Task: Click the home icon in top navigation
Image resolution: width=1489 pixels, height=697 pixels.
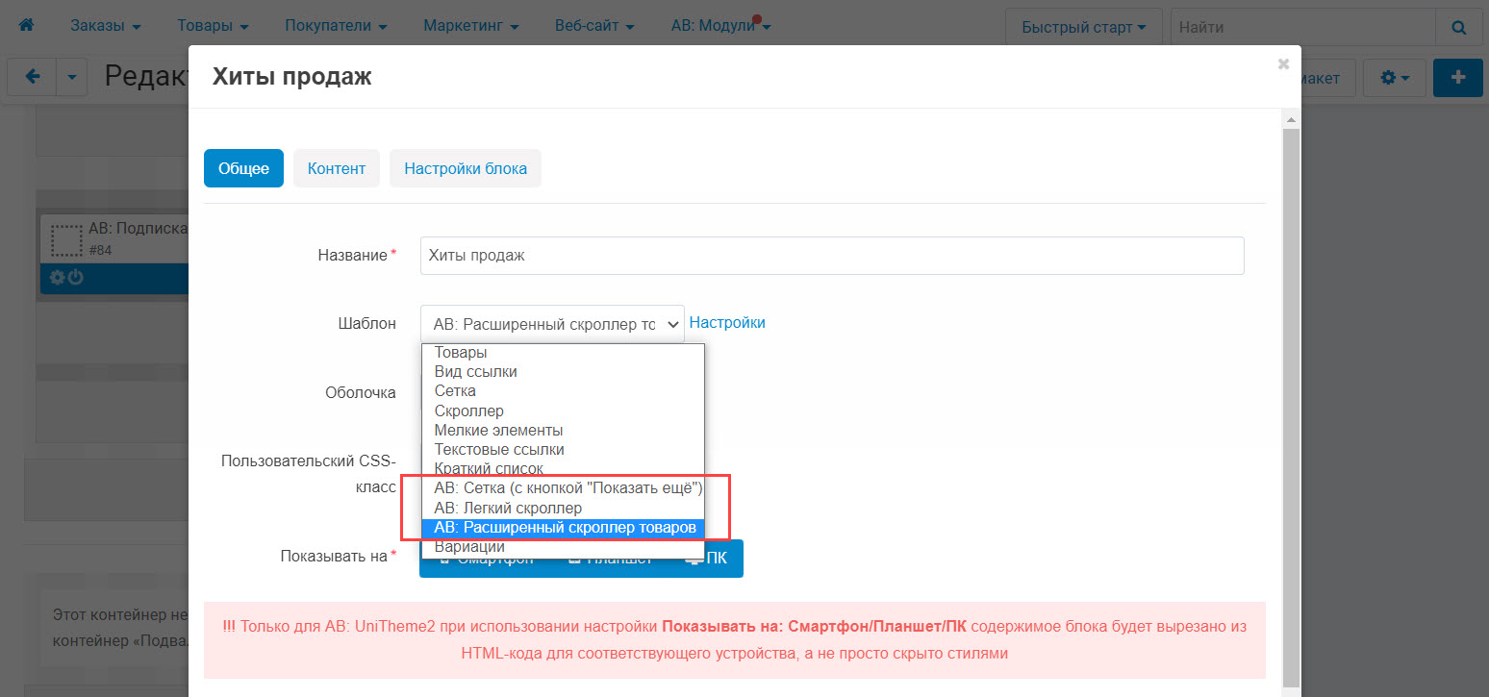Action: pyautogui.click(x=26, y=26)
